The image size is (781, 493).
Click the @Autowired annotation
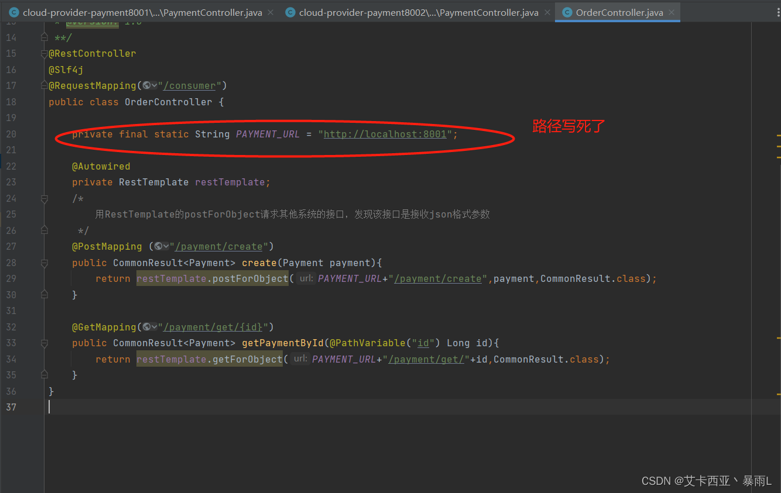point(101,166)
